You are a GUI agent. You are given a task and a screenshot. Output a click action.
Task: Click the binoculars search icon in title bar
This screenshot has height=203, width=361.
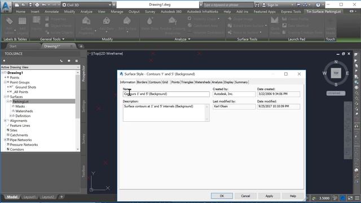(x=257, y=5)
